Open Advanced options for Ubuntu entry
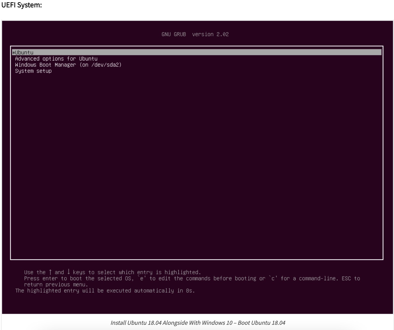394x330 pixels. click(x=56, y=59)
